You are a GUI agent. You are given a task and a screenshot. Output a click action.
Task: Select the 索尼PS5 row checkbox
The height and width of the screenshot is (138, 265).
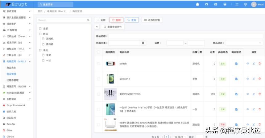pyautogui.click(x=98, y=94)
